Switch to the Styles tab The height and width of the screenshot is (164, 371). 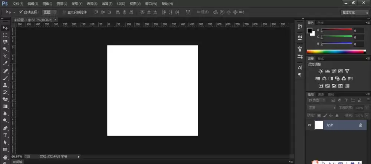(x=321, y=58)
